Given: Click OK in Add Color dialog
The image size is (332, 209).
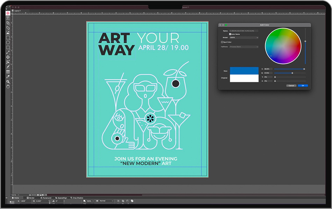Looking at the screenshot, I should (303, 85).
